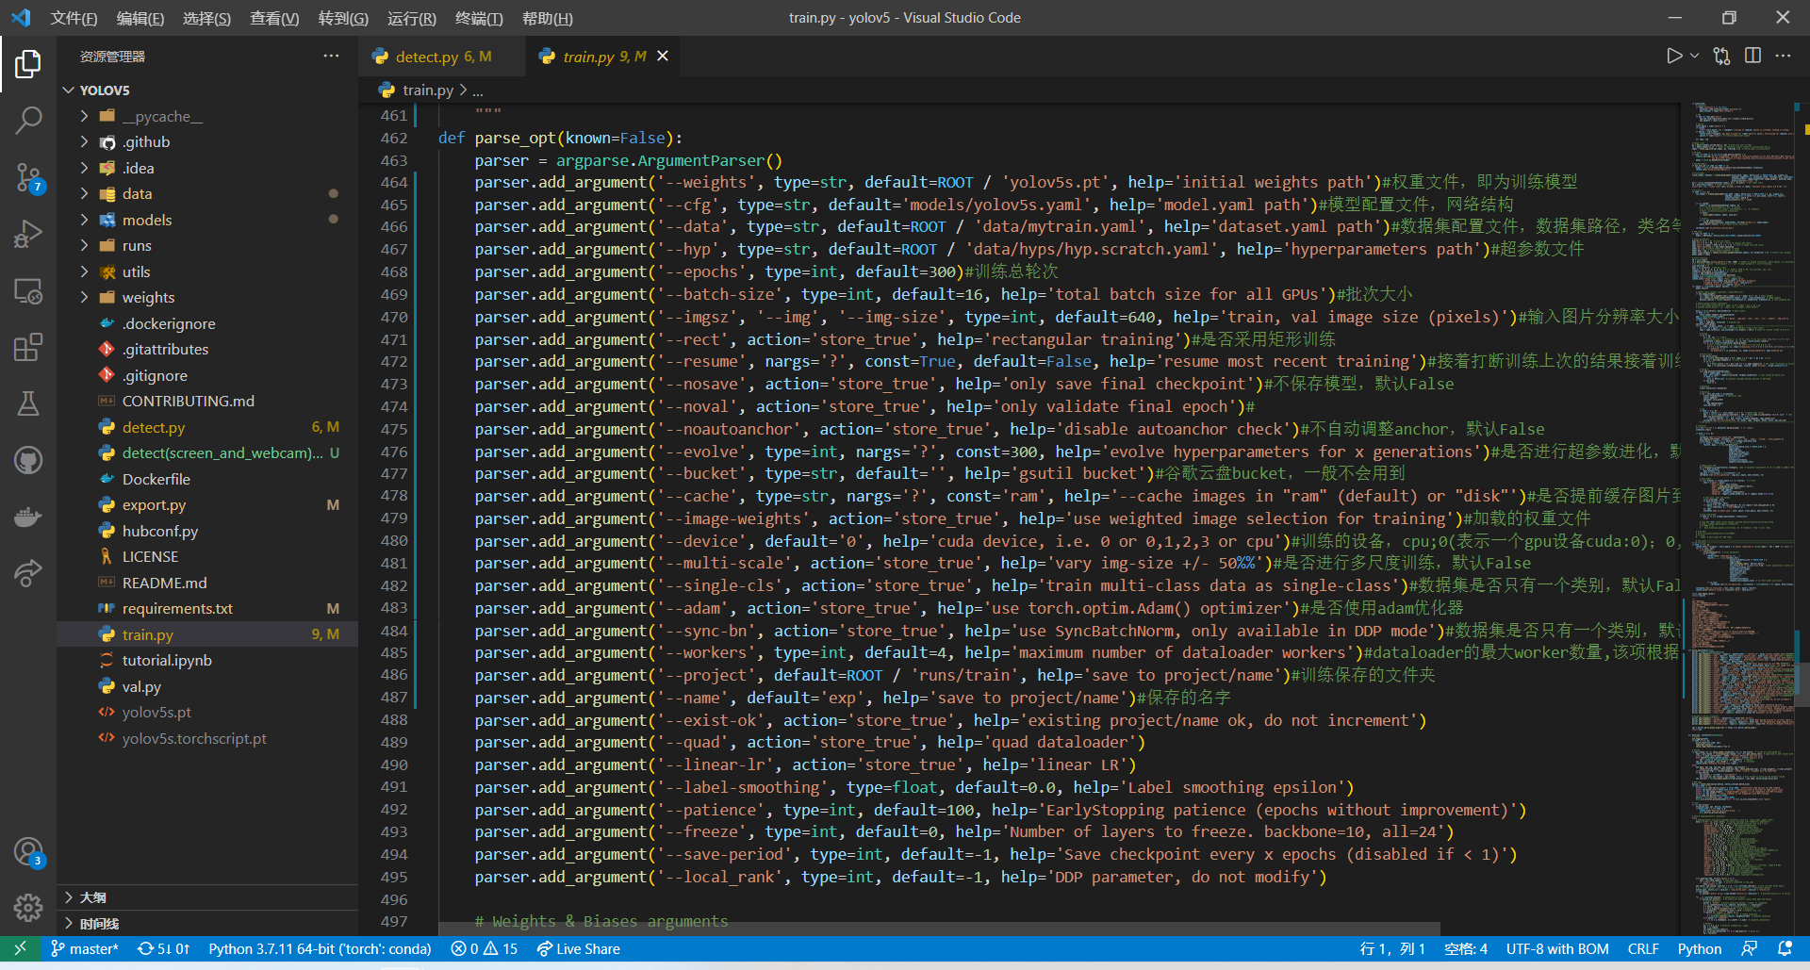
Task: Open README.md in the file explorer
Action: tap(207, 583)
